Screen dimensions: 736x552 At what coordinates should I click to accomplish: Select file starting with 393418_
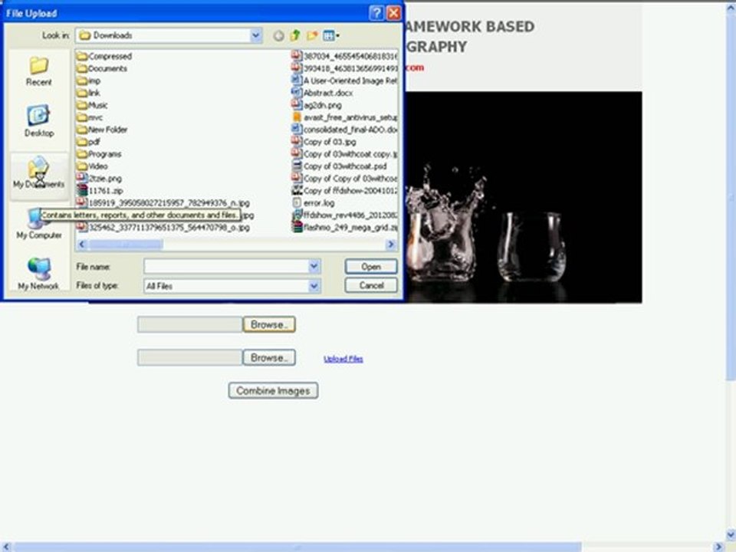coord(344,68)
